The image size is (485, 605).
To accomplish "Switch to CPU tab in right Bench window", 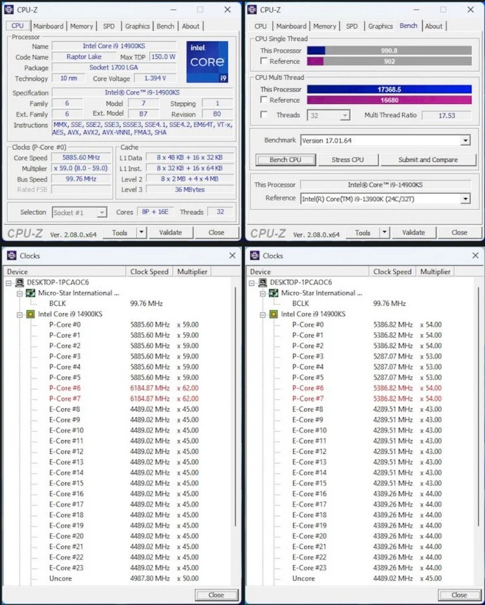I will click(x=260, y=26).
